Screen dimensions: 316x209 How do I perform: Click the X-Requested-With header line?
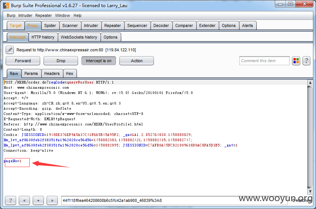click(39, 119)
